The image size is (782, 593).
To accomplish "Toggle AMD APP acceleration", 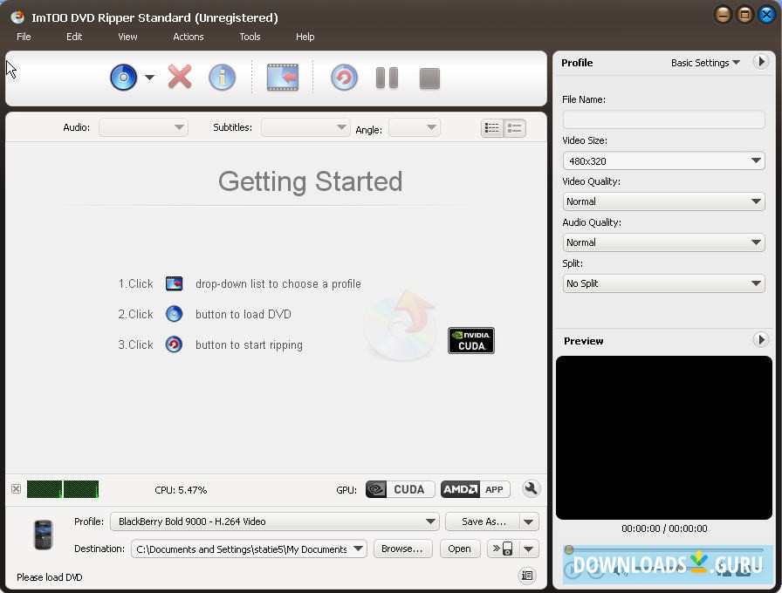I will click(x=476, y=489).
